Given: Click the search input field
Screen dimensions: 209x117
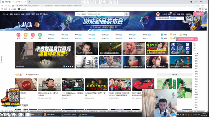Looking at the screenshot, I should pos(100,14).
